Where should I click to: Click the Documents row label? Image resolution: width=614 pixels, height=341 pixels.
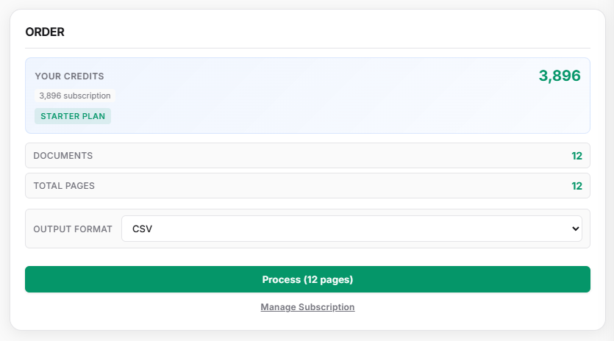pos(63,156)
